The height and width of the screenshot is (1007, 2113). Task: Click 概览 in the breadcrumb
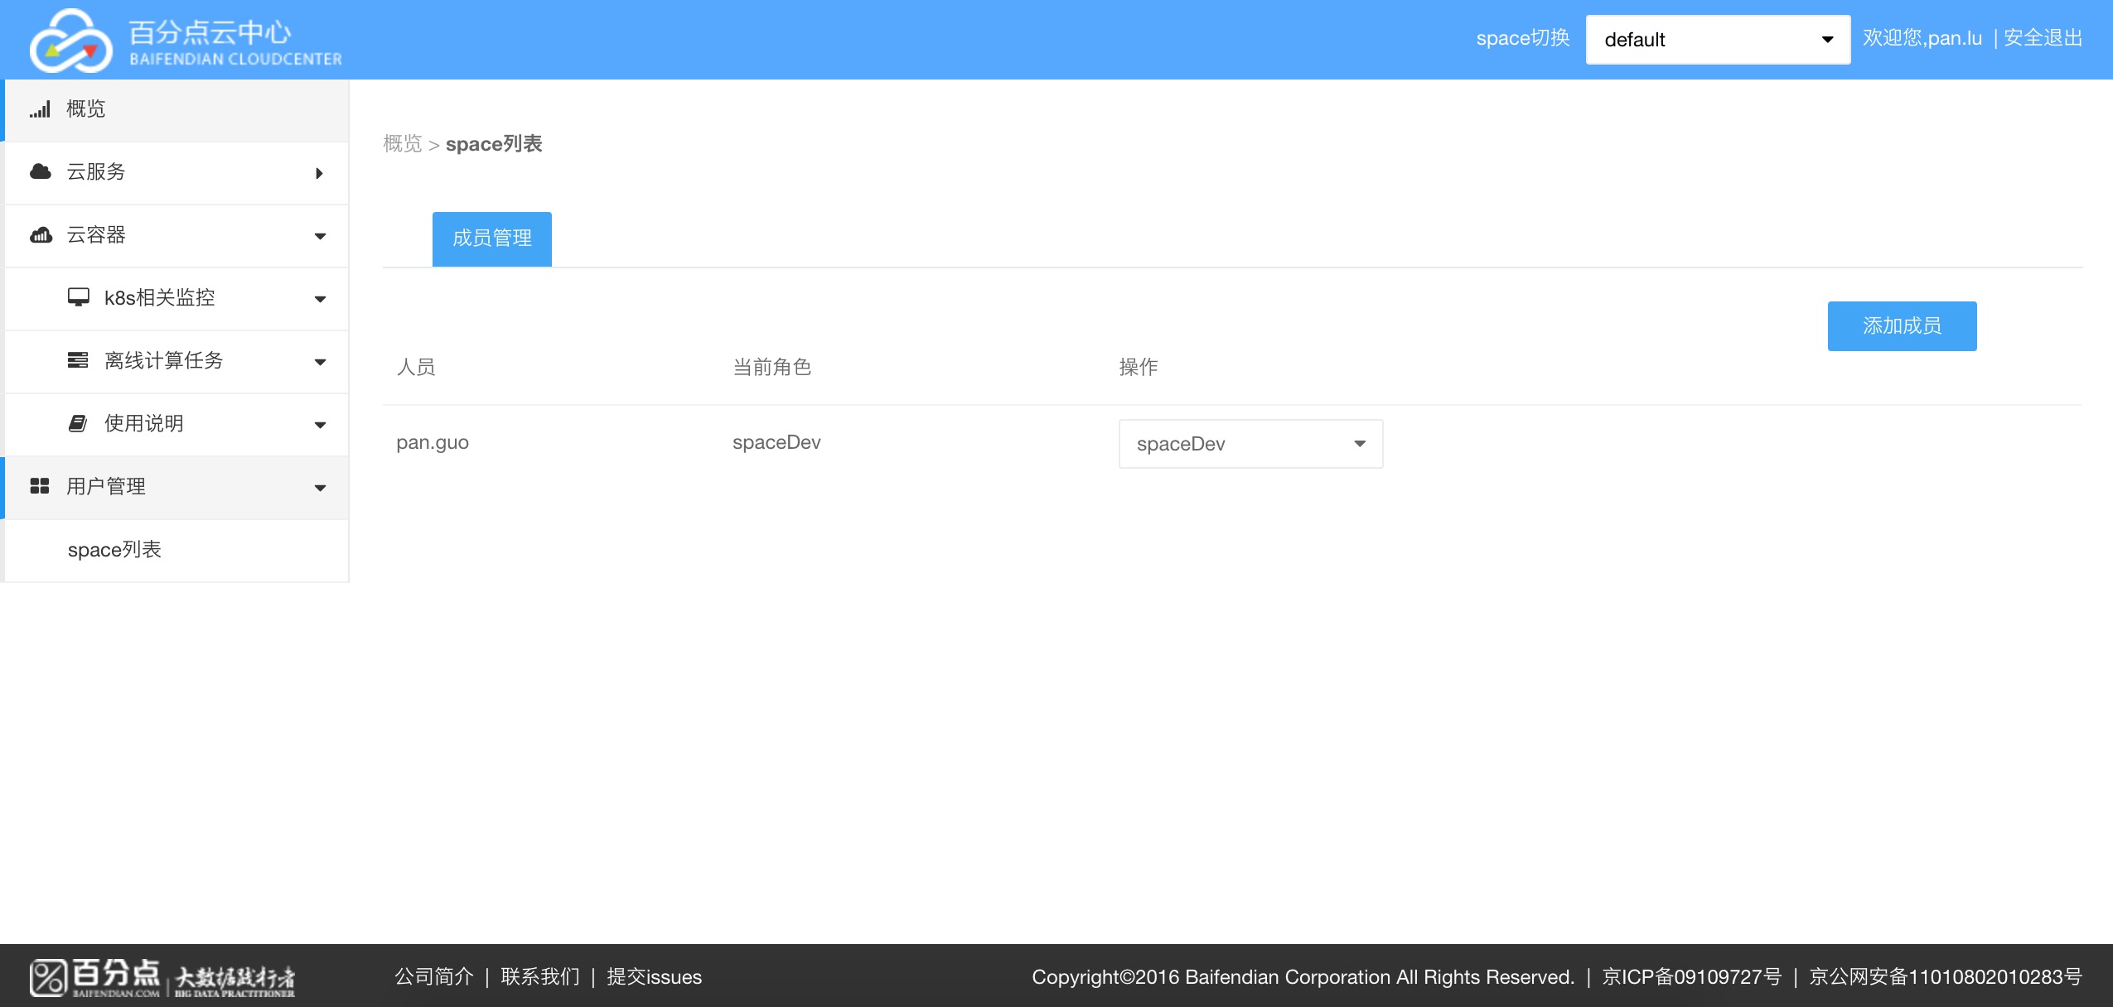pyautogui.click(x=403, y=144)
